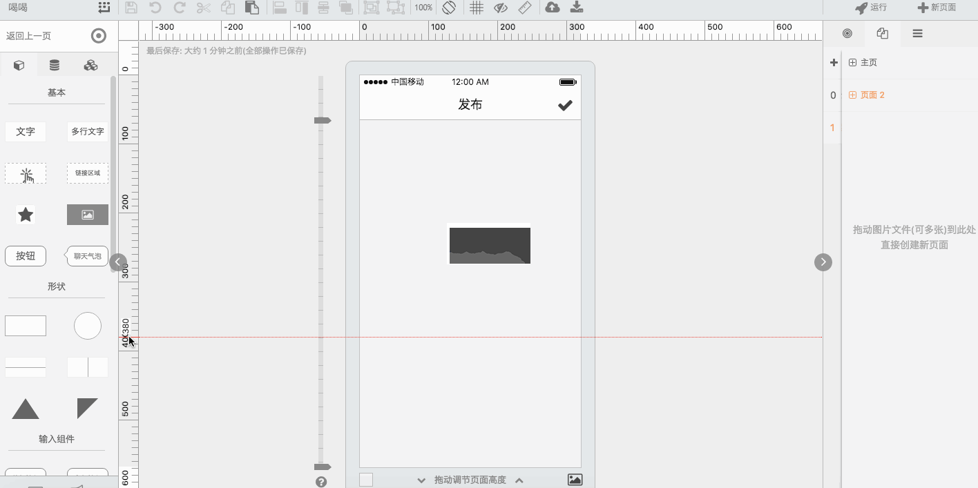The width and height of the screenshot is (978, 488).
Task: Click the square color box below the phone canvas
Action: pyautogui.click(x=366, y=480)
